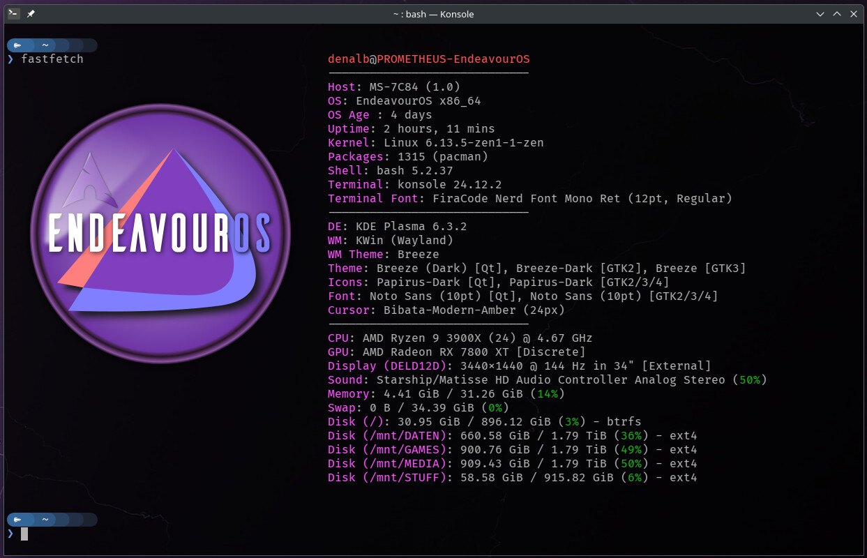Maximize the Konsole window

[838, 13]
